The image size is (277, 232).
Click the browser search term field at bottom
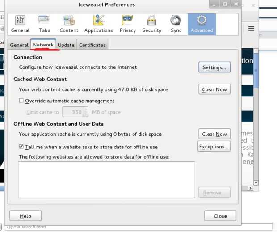138,227
